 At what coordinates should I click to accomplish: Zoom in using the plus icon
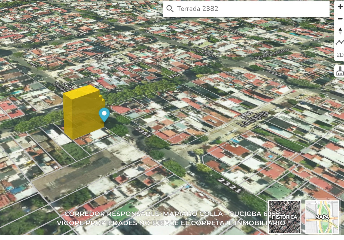tap(339, 6)
